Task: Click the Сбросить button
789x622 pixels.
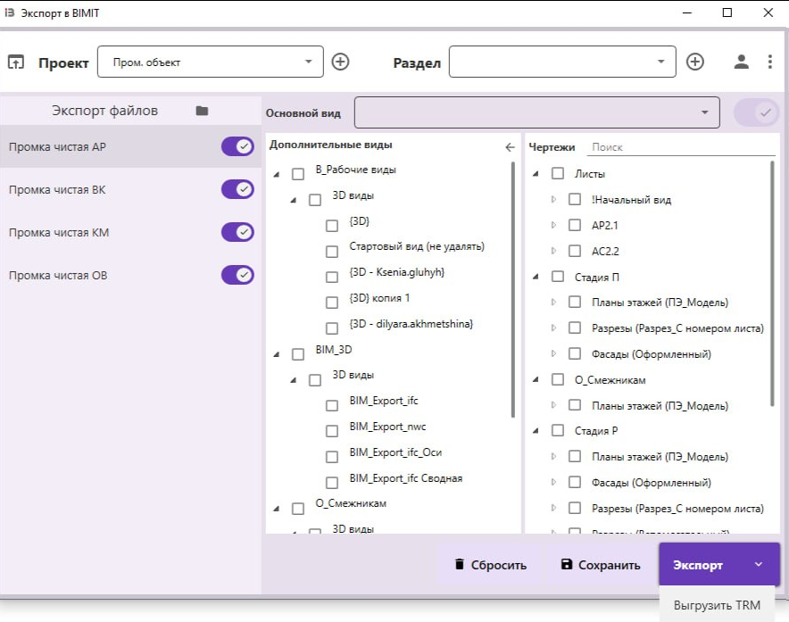Action: 490,565
